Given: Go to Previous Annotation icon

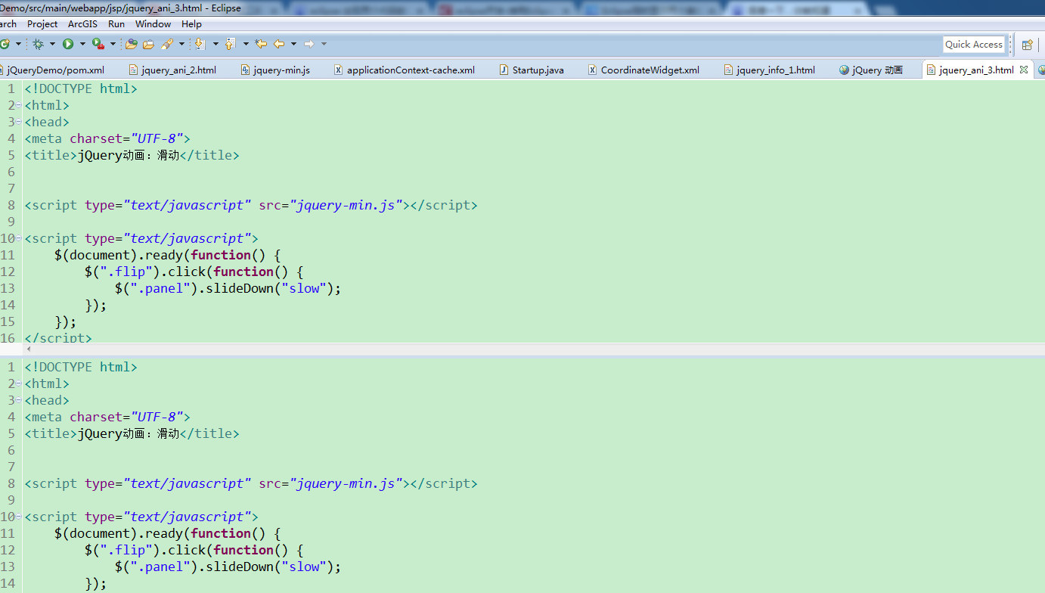Looking at the screenshot, I should click(231, 44).
